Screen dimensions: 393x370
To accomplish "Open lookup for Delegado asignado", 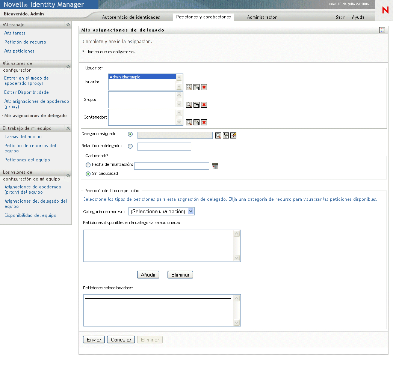I will [218, 135].
